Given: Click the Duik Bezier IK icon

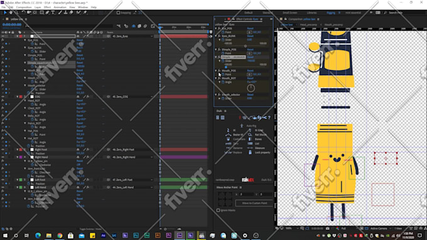Looking at the screenshot, I should (228, 135).
